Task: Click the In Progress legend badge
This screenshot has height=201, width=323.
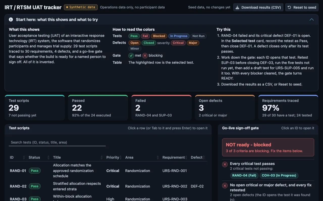Action: point(179,36)
